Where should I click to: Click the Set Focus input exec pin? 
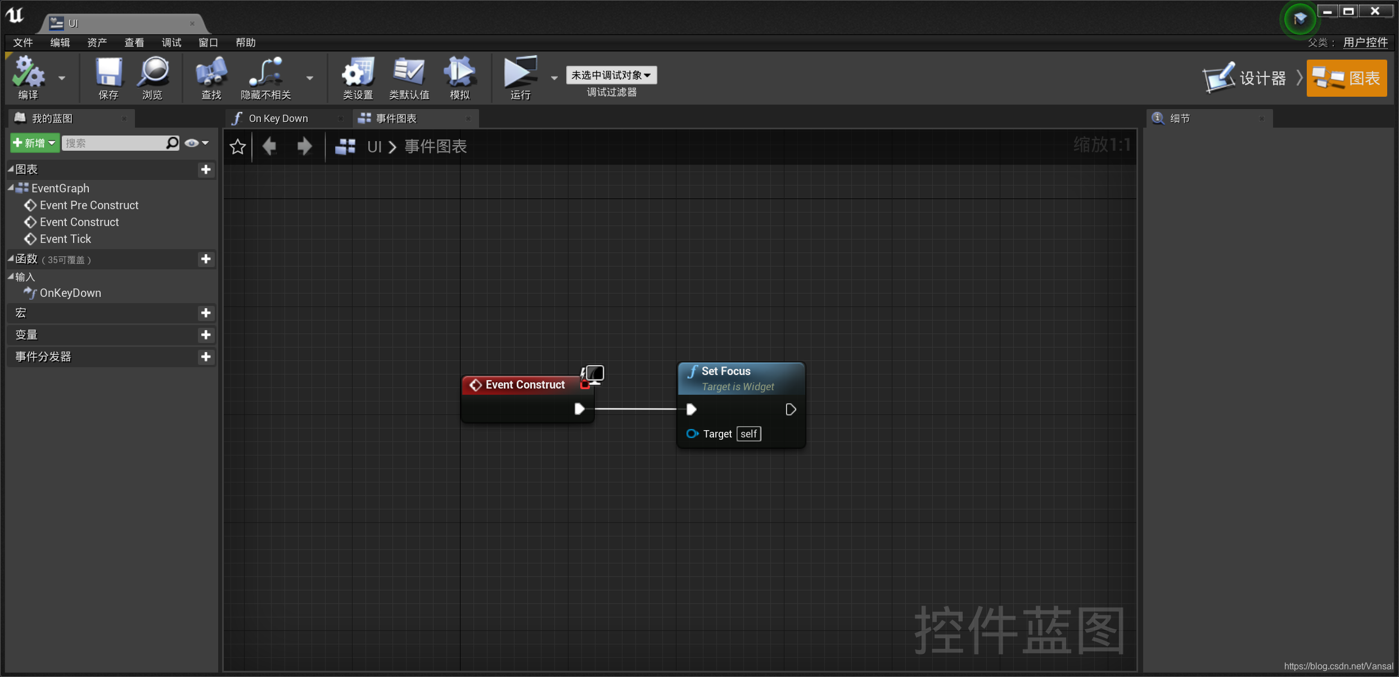point(692,409)
